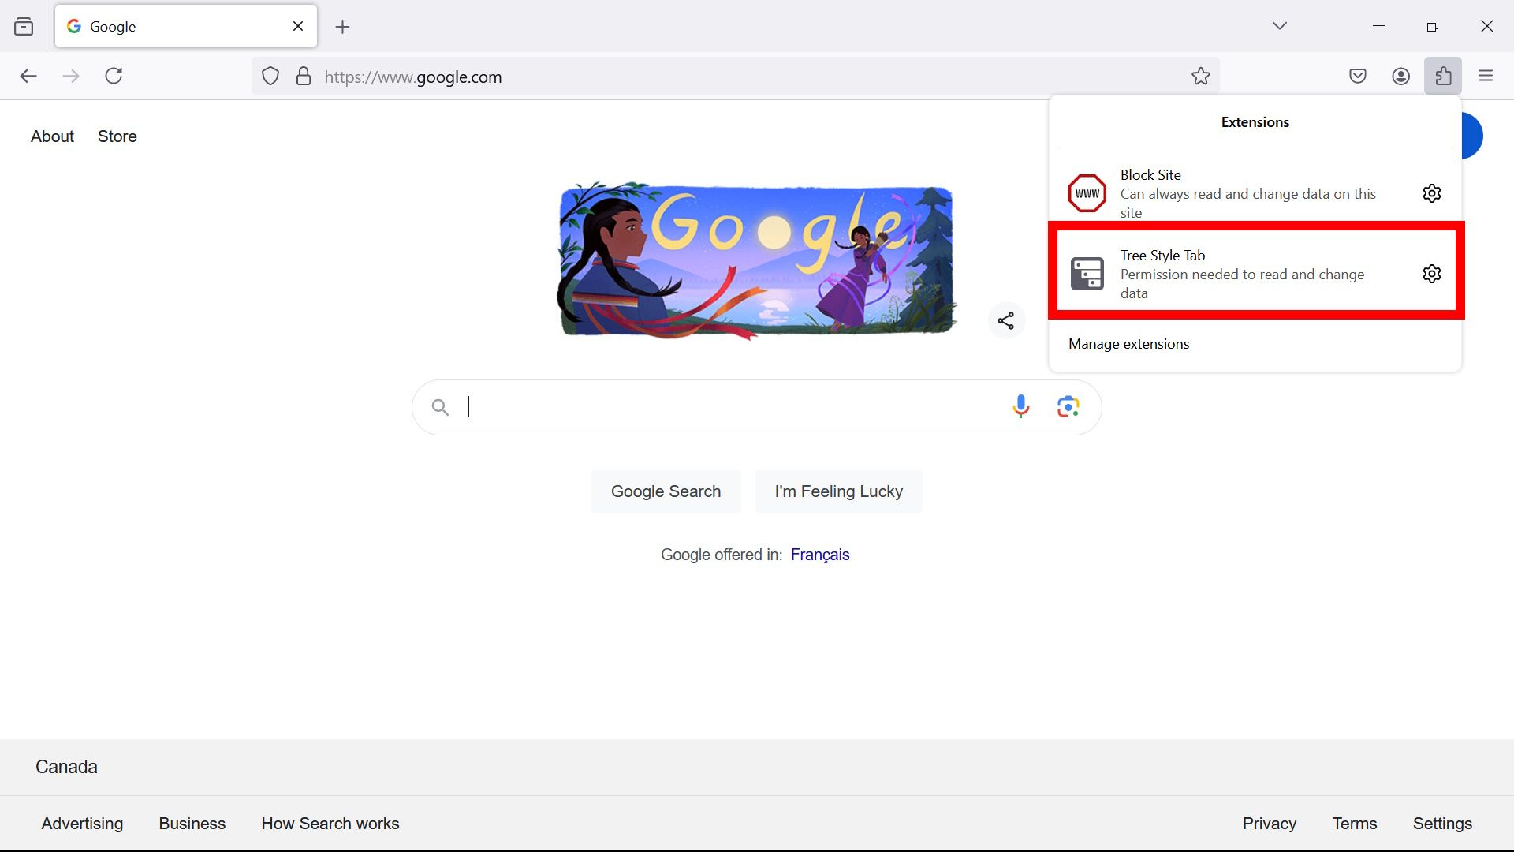Screen dimensions: 1514x852
Task: Select the Google browser tab
Action: click(186, 26)
